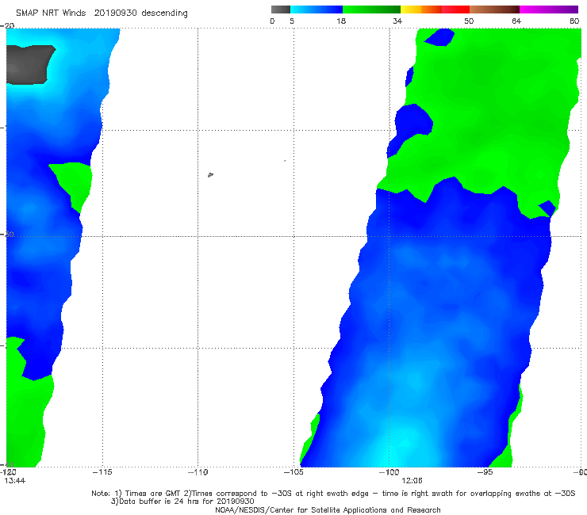Click the yellow-to-red 34–50 colorbar segment
The height and width of the screenshot is (515, 587).
point(435,10)
